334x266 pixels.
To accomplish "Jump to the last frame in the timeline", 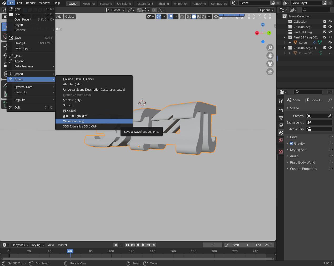I will click(153, 245).
